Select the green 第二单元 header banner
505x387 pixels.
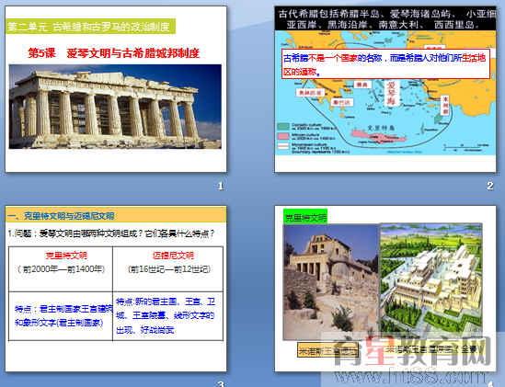pyautogui.click(x=90, y=27)
